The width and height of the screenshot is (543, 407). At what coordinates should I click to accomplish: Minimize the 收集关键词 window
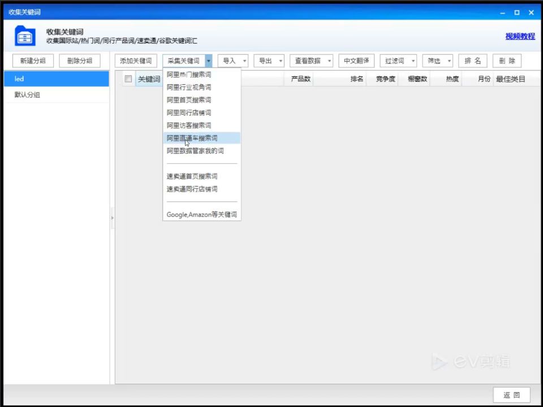coord(502,12)
